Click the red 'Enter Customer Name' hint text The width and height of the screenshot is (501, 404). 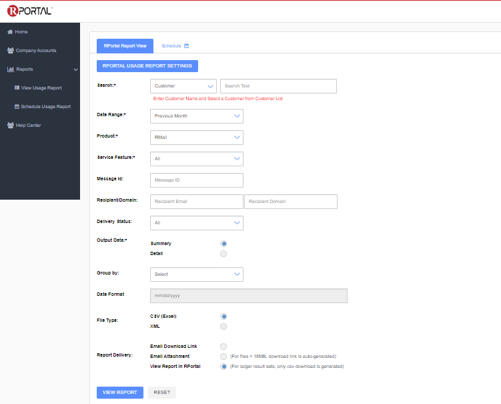(218, 99)
